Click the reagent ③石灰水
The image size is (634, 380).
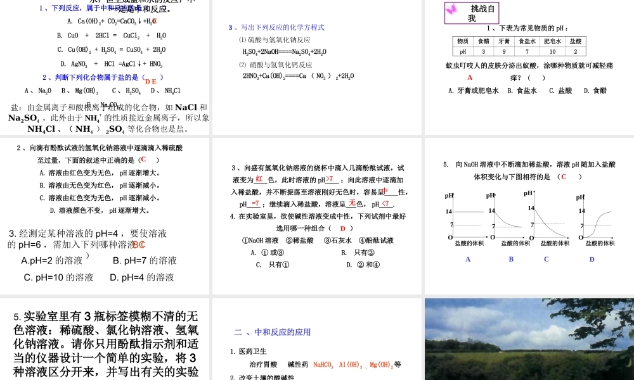[x=338, y=241]
